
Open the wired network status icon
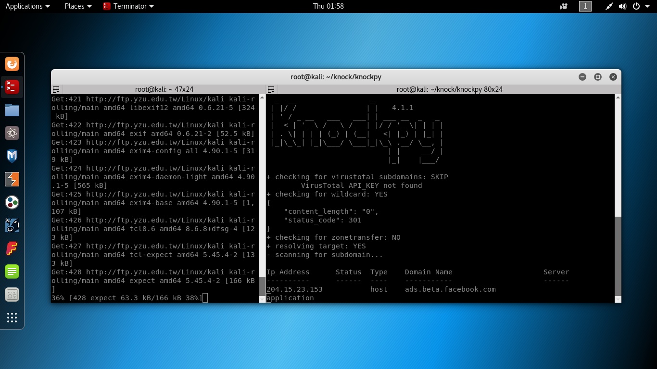click(609, 6)
